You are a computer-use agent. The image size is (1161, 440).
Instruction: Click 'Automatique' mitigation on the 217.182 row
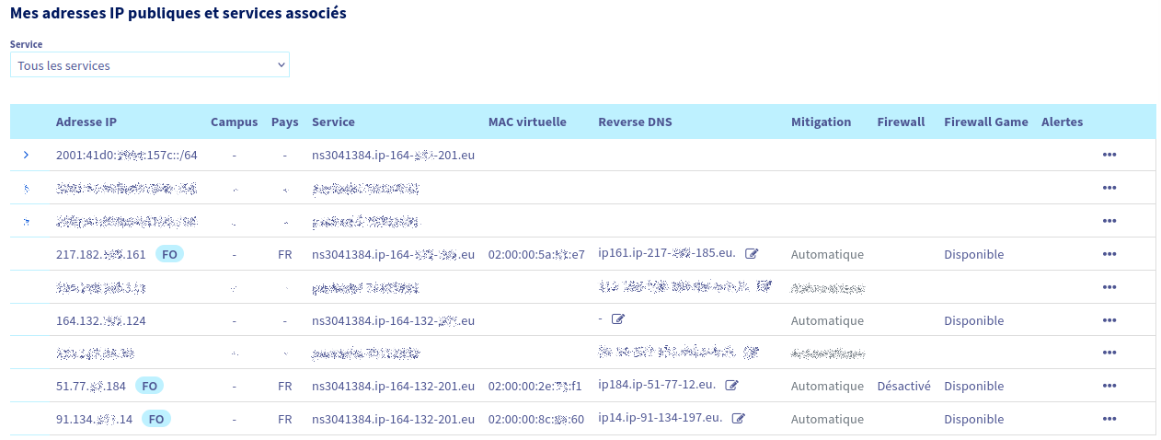(x=827, y=254)
